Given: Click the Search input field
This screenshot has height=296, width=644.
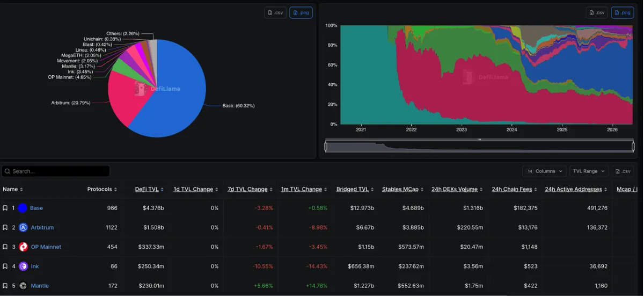Looking at the screenshot, I should pos(56,171).
